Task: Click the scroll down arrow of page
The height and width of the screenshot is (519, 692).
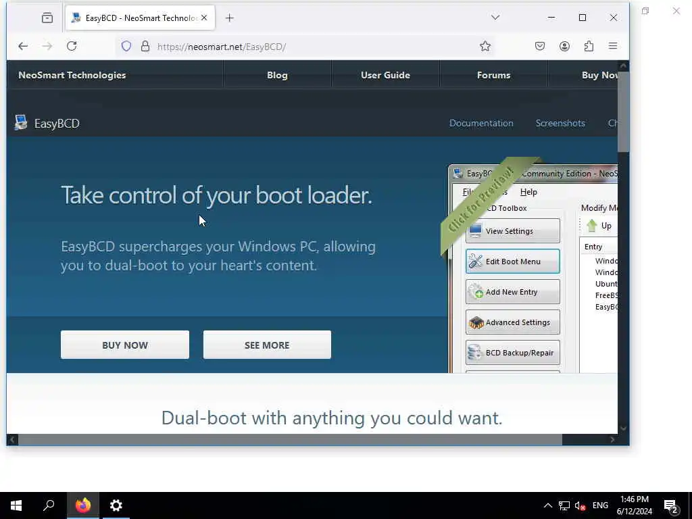Action: [623, 428]
